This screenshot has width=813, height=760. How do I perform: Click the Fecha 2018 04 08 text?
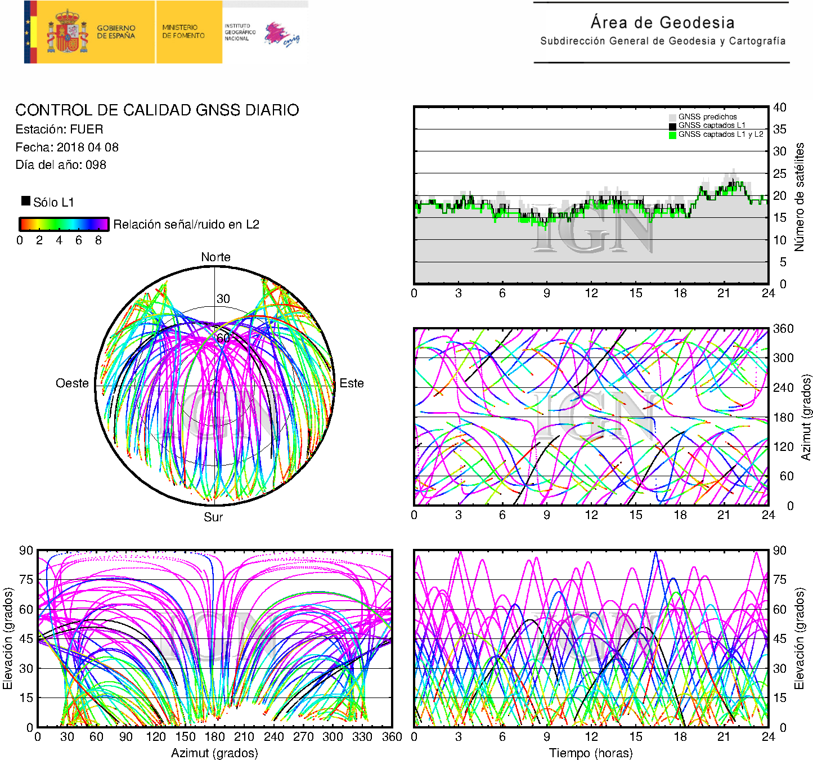coord(67,147)
